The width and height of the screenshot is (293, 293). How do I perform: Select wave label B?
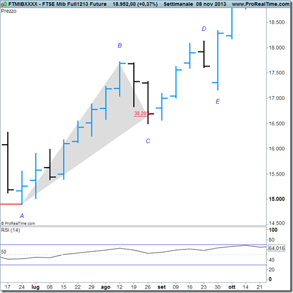click(x=120, y=45)
